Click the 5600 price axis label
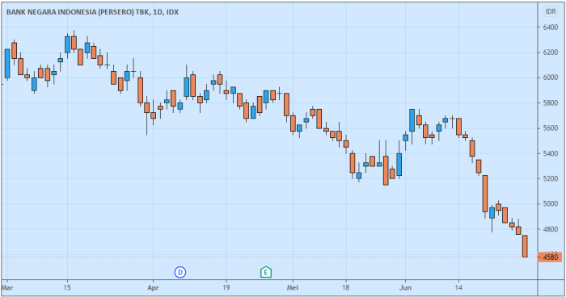 [x=550, y=128]
